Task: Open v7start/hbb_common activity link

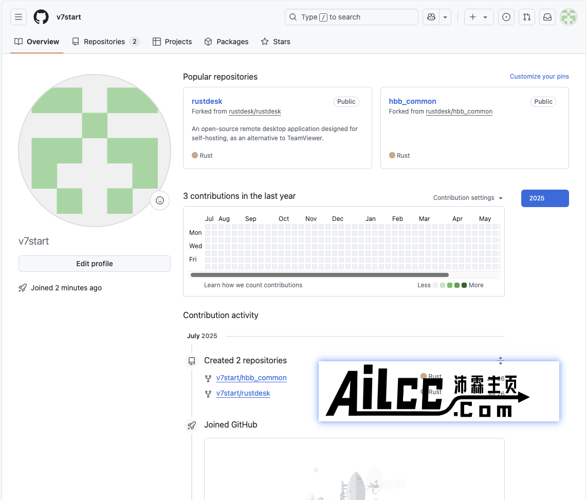Action: coord(251,378)
